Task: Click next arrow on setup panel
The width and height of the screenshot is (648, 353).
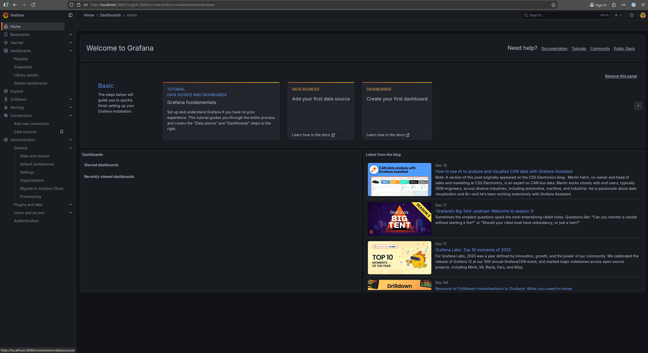Action: [638, 106]
